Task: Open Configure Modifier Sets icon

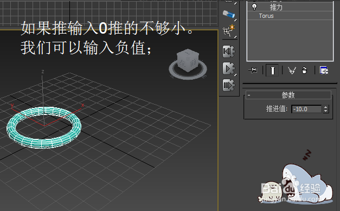Action: coord(324,71)
